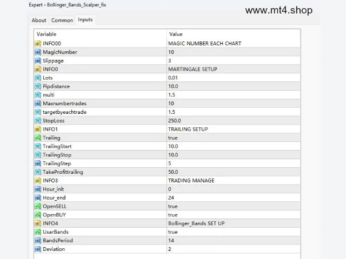The width and height of the screenshot is (346, 259).
Task: Select the Pipdistance value 10.0
Action: 173,86
